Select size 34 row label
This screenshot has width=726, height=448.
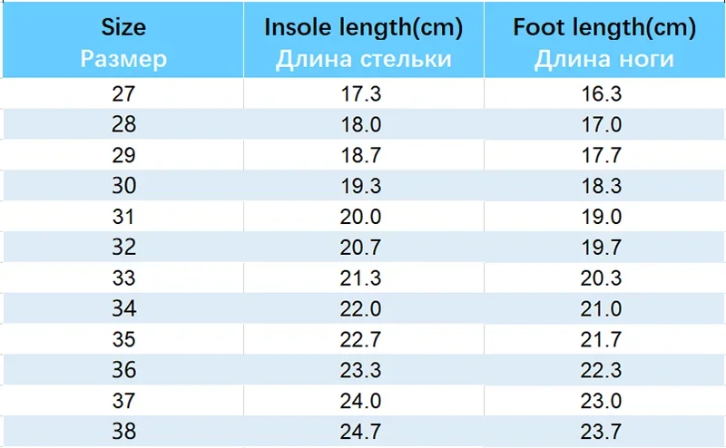coord(123,308)
